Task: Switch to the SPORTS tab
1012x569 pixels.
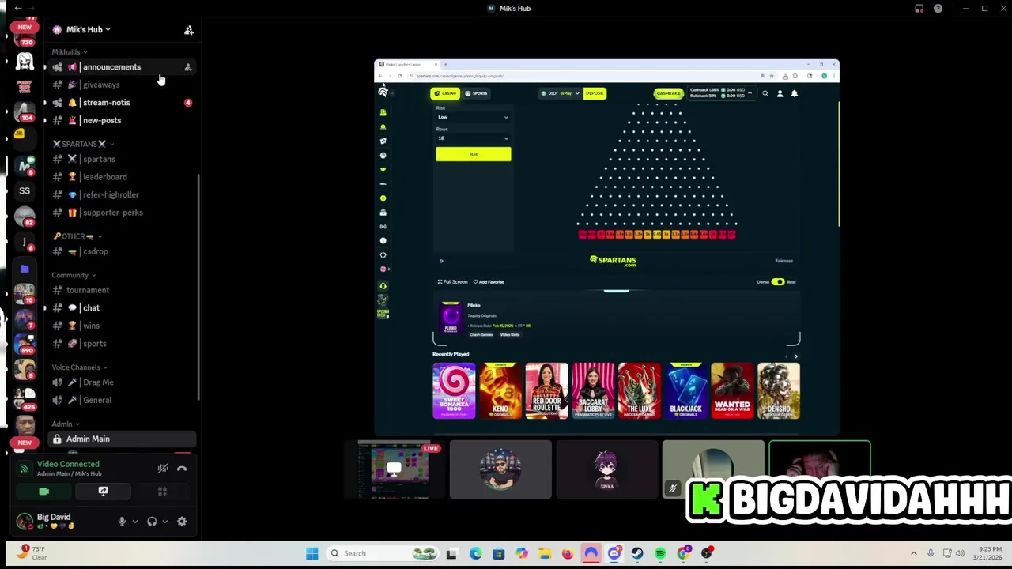Action: point(476,93)
